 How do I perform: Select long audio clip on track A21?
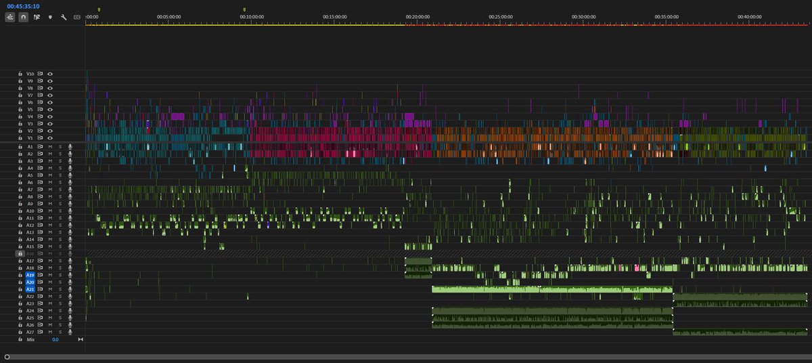pyautogui.click(x=552, y=289)
